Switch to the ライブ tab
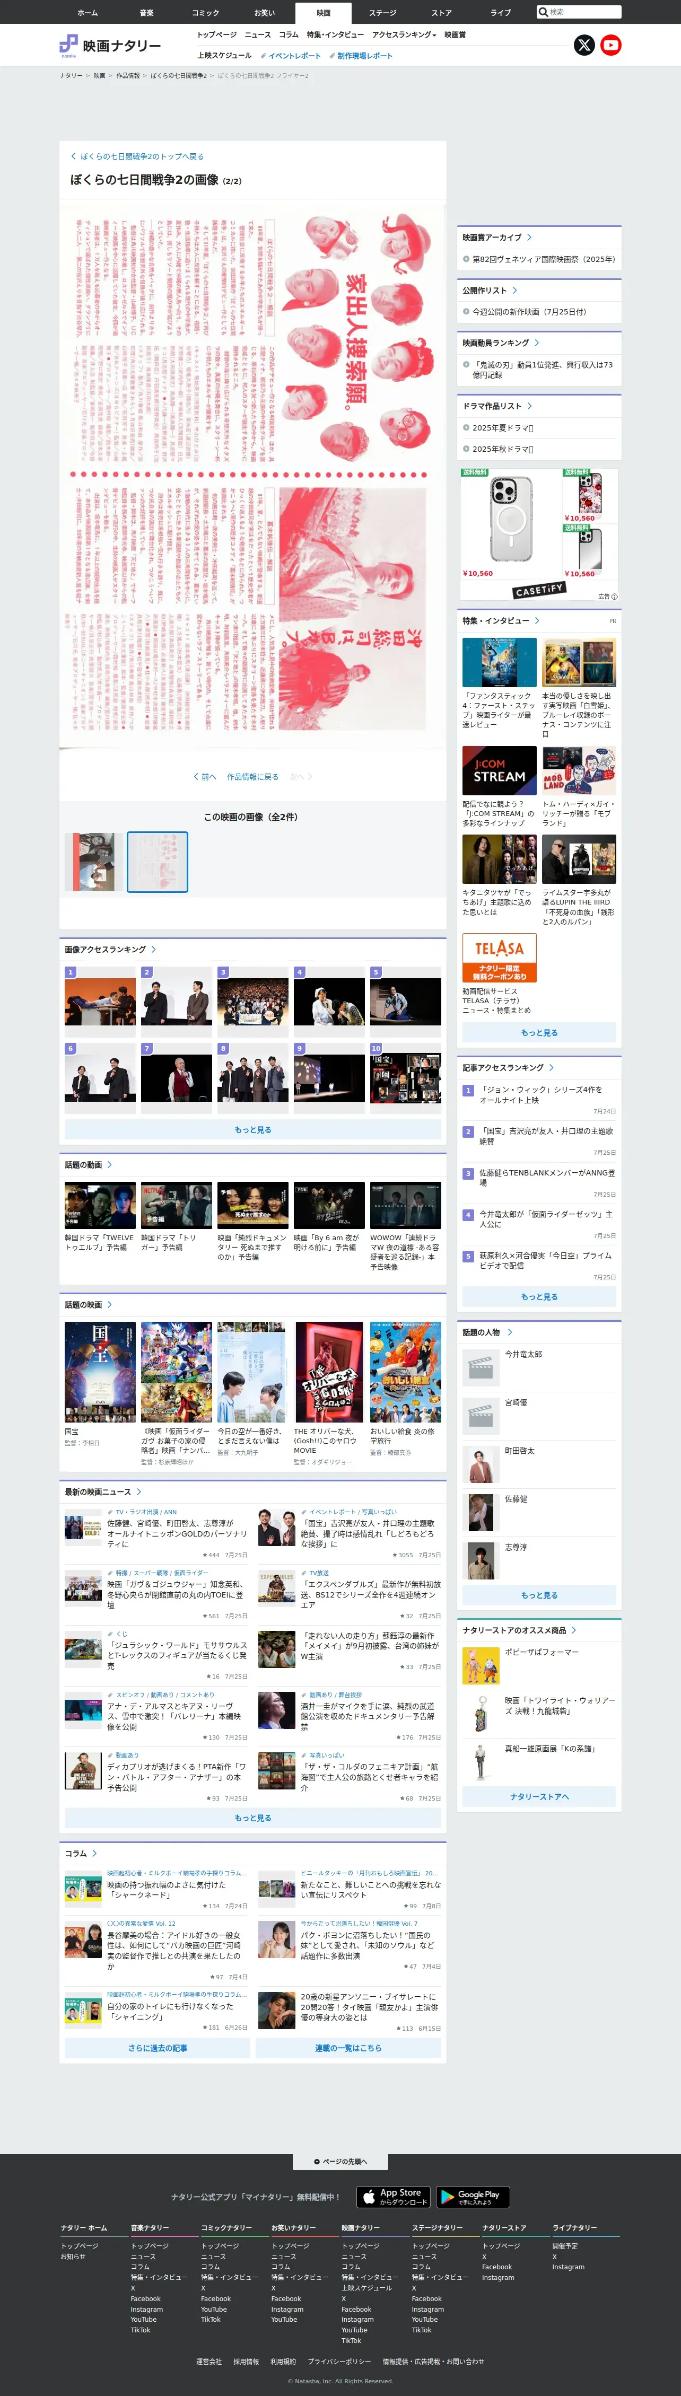This screenshot has height=2396, width=681. [x=501, y=12]
